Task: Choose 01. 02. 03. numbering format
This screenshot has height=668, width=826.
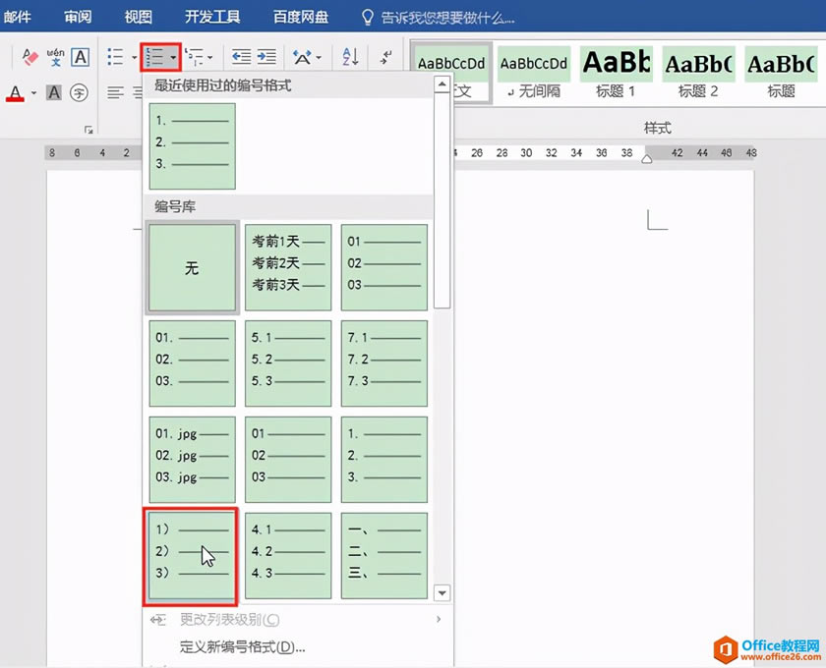Action: (x=193, y=363)
